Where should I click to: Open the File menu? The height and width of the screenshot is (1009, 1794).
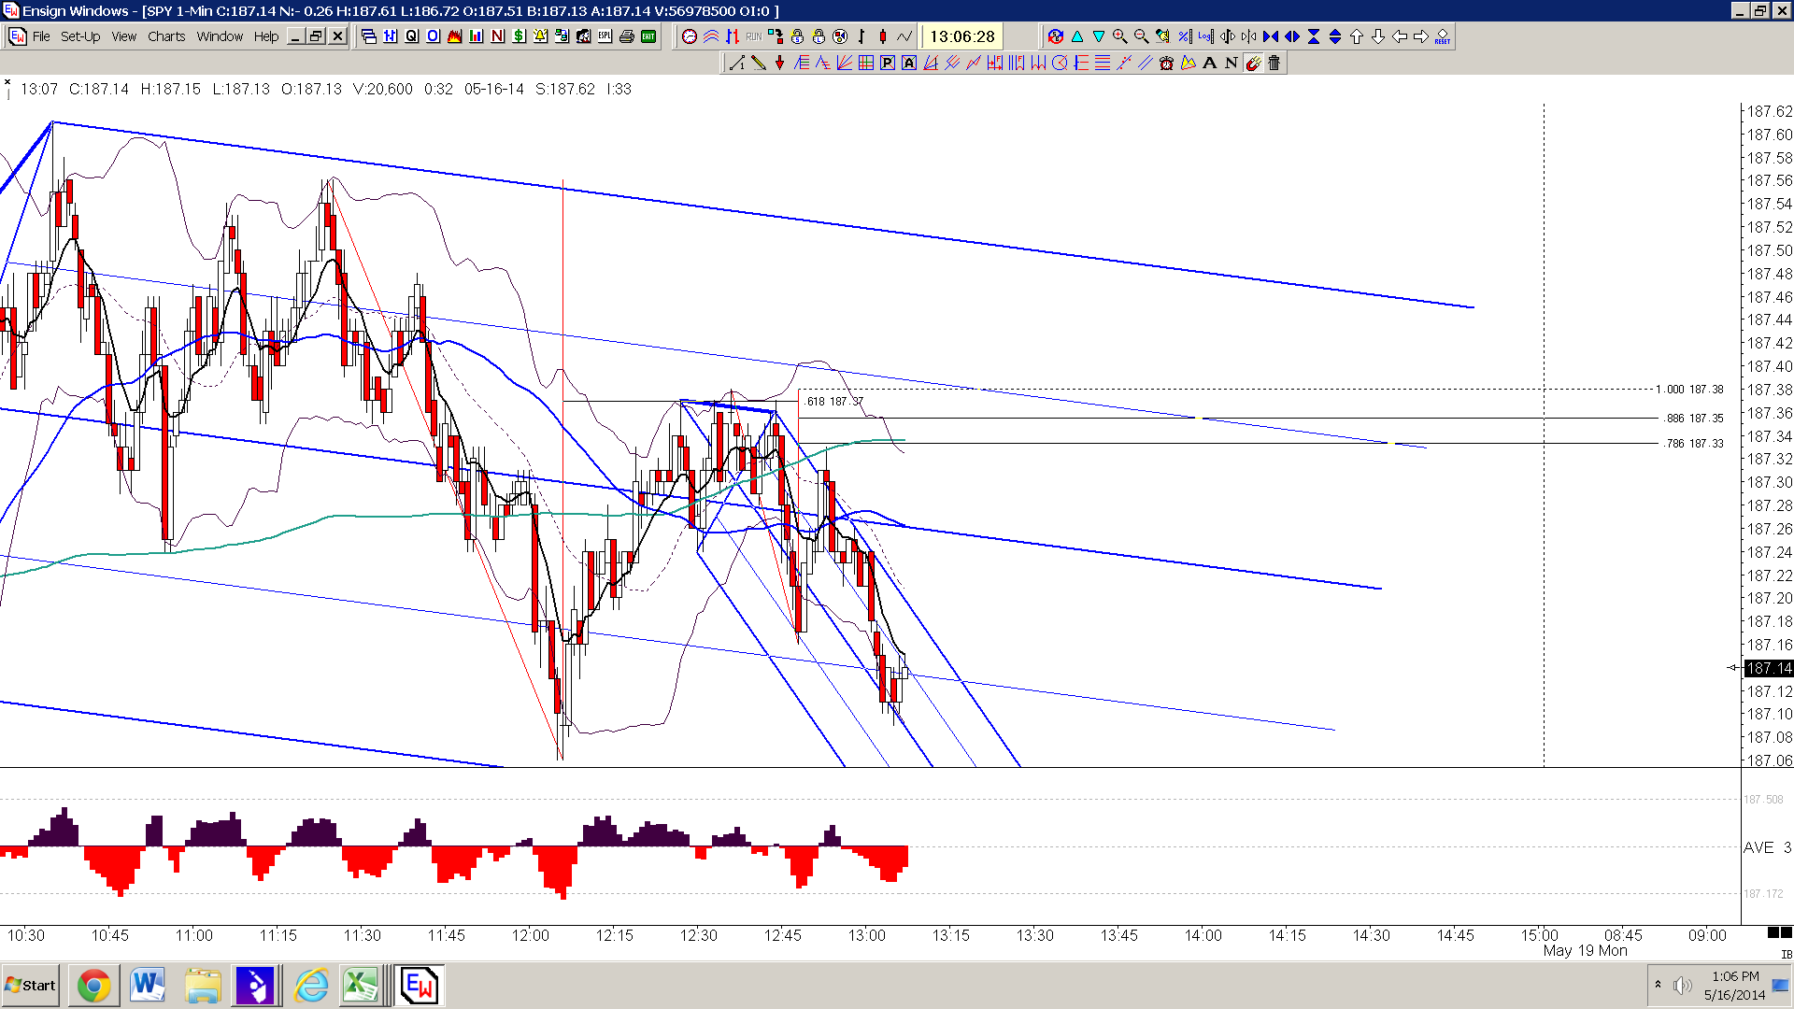(x=41, y=36)
